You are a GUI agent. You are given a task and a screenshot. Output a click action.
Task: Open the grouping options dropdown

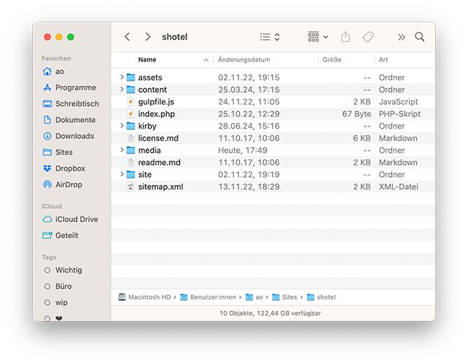pyautogui.click(x=317, y=37)
